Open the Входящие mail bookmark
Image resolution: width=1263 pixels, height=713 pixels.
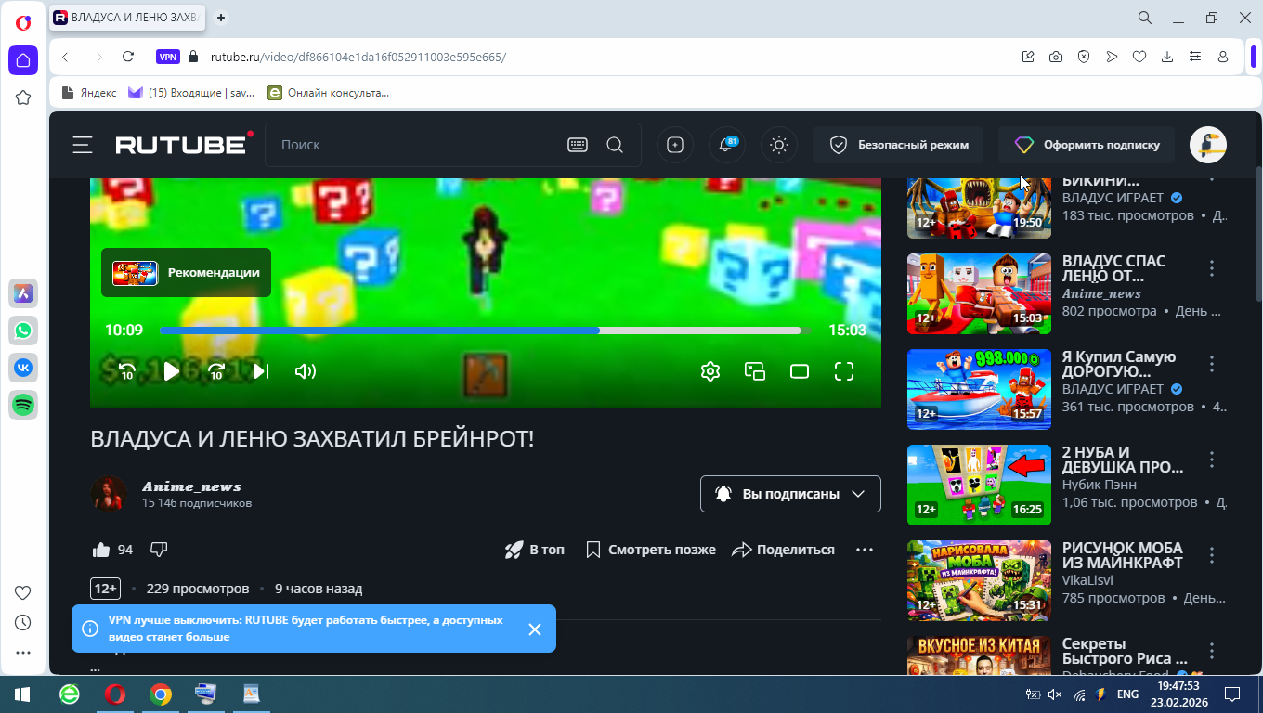click(191, 93)
